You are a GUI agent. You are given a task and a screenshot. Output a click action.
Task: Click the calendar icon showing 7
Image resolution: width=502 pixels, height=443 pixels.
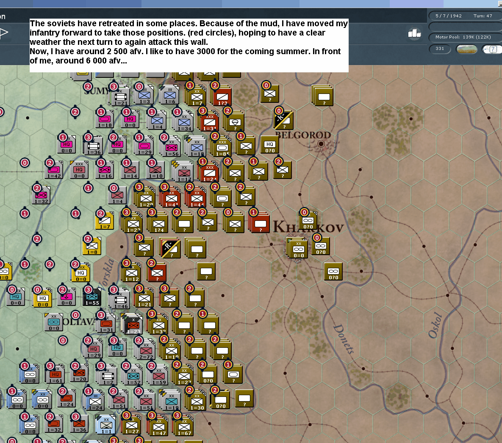492,49
